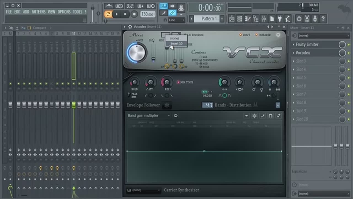Click the tempo field showing 130.000
Image resolution: width=353 pixels, height=199 pixels.
tap(148, 14)
